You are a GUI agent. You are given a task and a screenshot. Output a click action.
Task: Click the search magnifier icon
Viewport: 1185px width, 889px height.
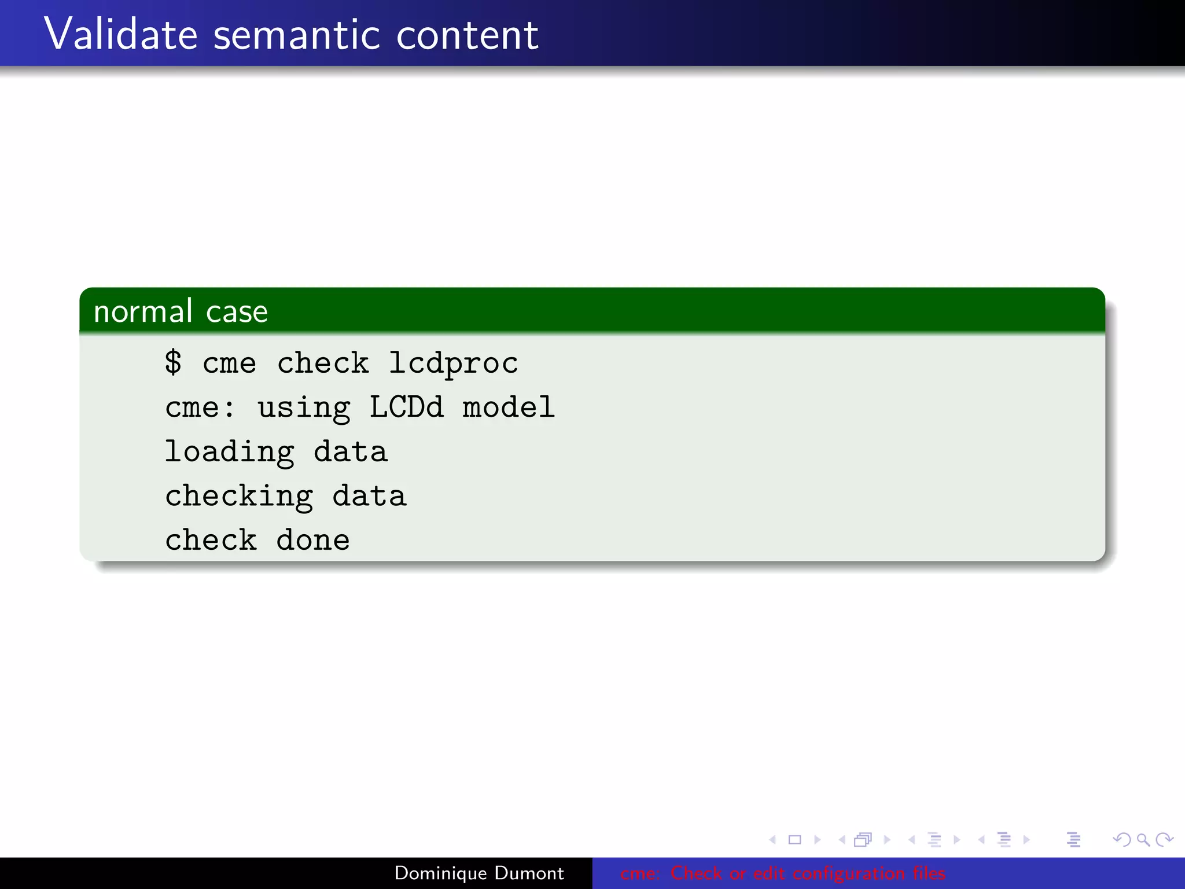tap(1143, 839)
